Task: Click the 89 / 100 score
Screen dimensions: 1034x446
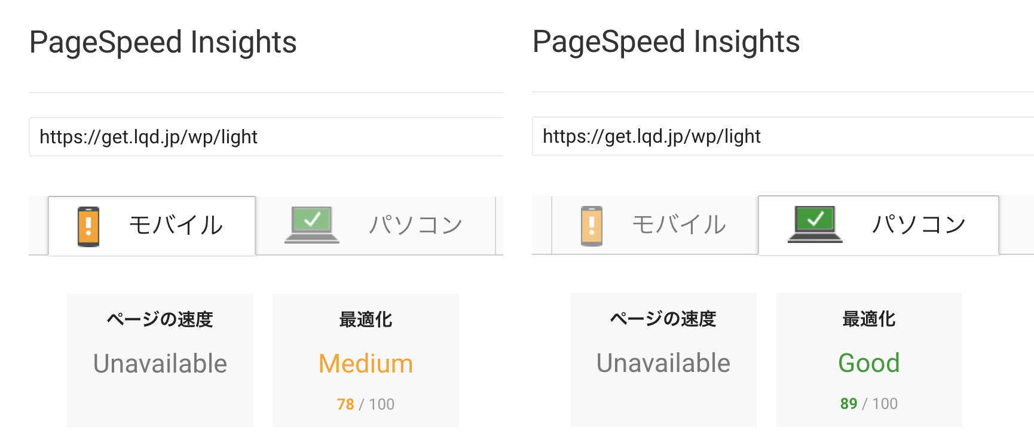Action: click(x=869, y=404)
